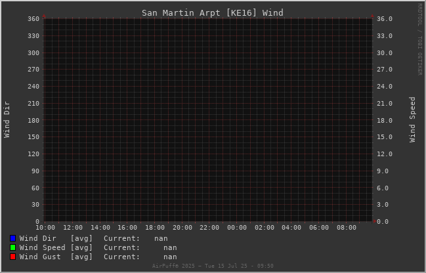This screenshot has height=273, width=426.
Task: Click the Wind Gust [avg] legend text
Action: click(x=56, y=257)
